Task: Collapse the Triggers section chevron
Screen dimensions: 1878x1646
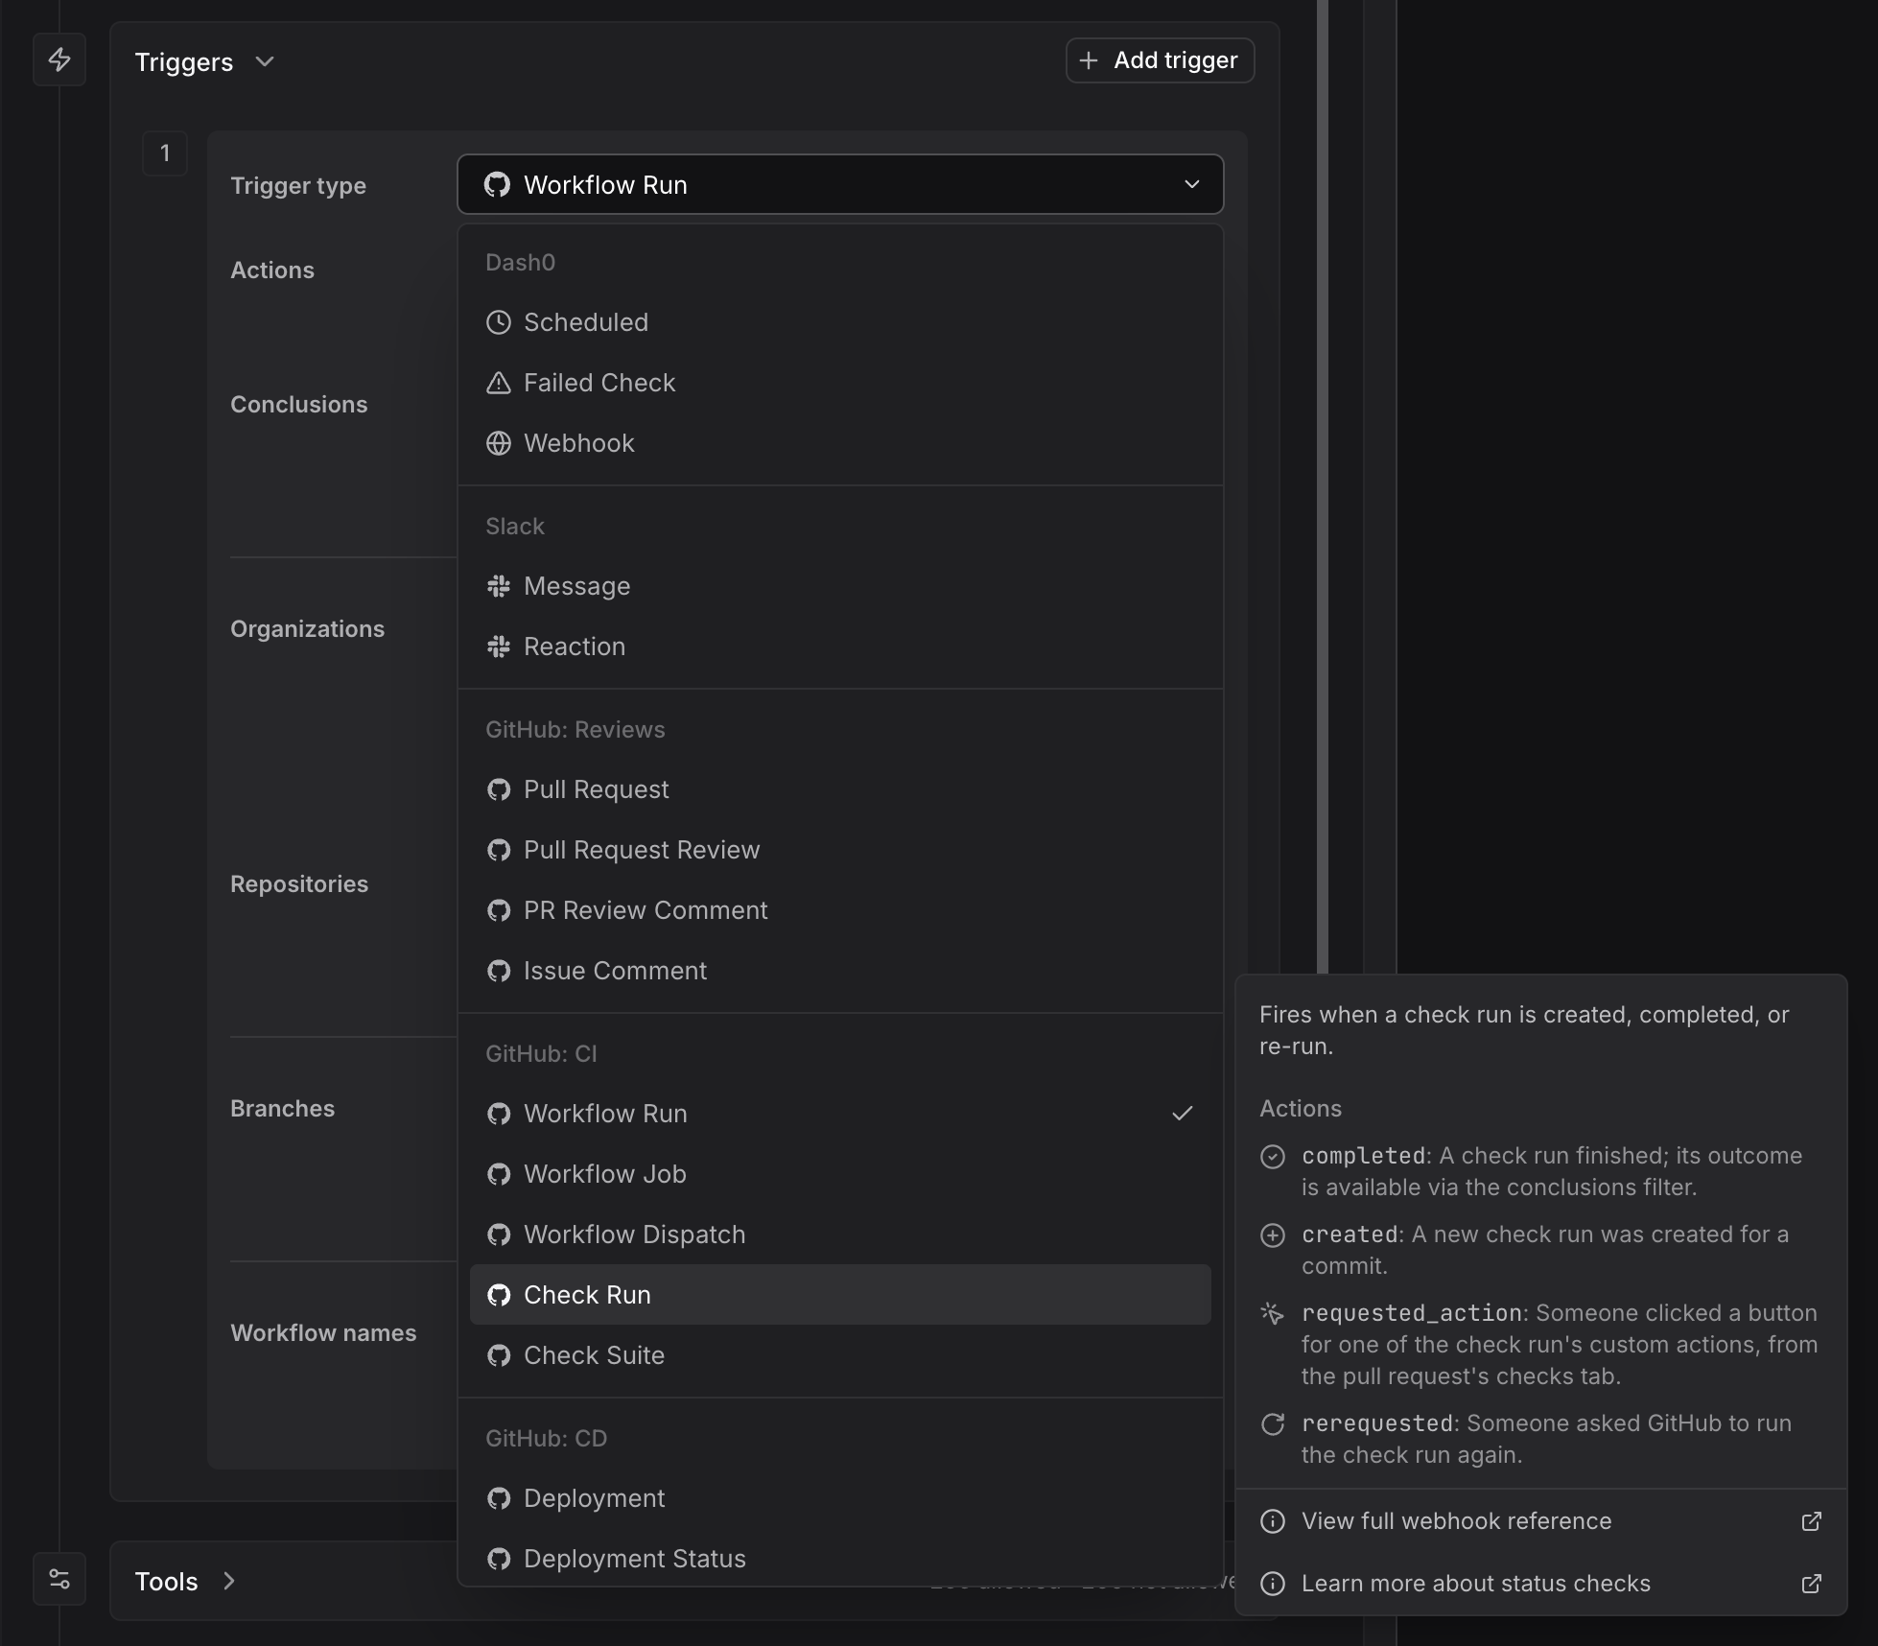Action: [x=265, y=61]
